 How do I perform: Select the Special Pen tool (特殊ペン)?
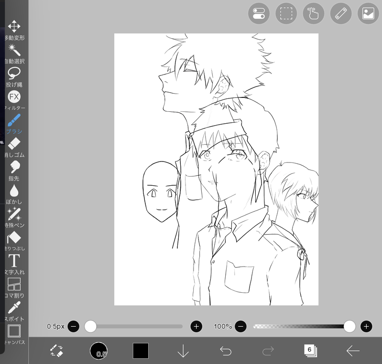coord(14,217)
